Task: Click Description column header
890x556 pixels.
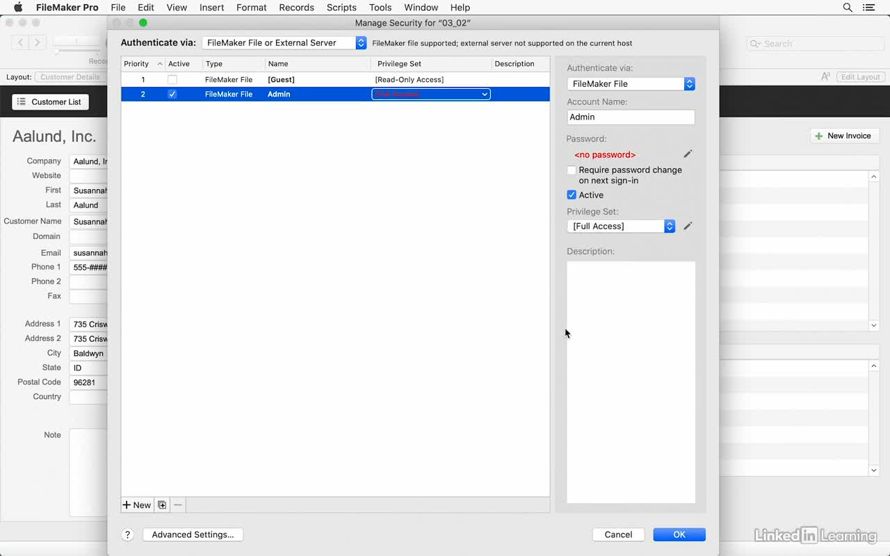Action: [x=519, y=64]
